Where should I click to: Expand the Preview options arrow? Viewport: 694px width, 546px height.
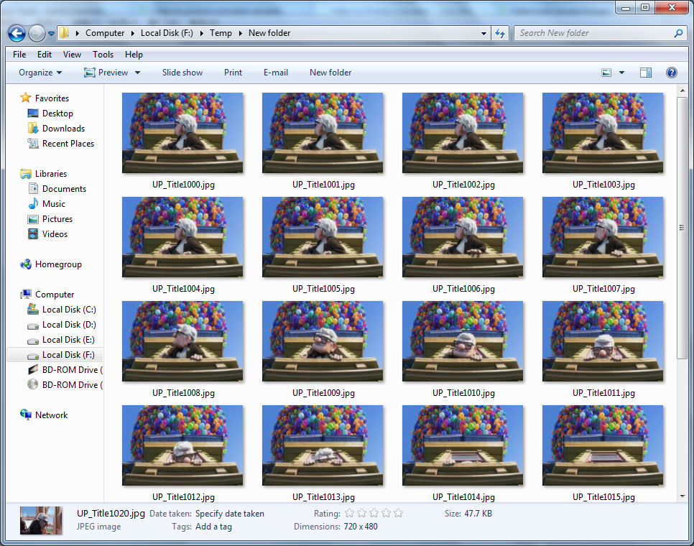point(138,73)
